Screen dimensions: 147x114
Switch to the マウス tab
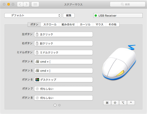pos(100,25)
